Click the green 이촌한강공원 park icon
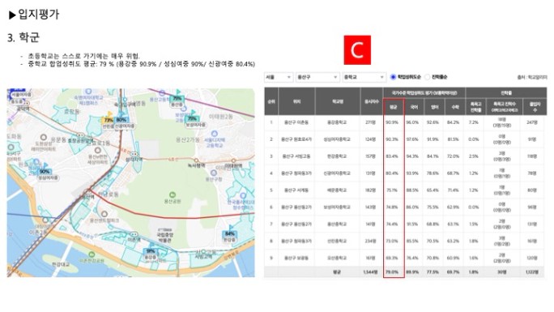This screenshot has width=554, height=312. tap(92, 254)
